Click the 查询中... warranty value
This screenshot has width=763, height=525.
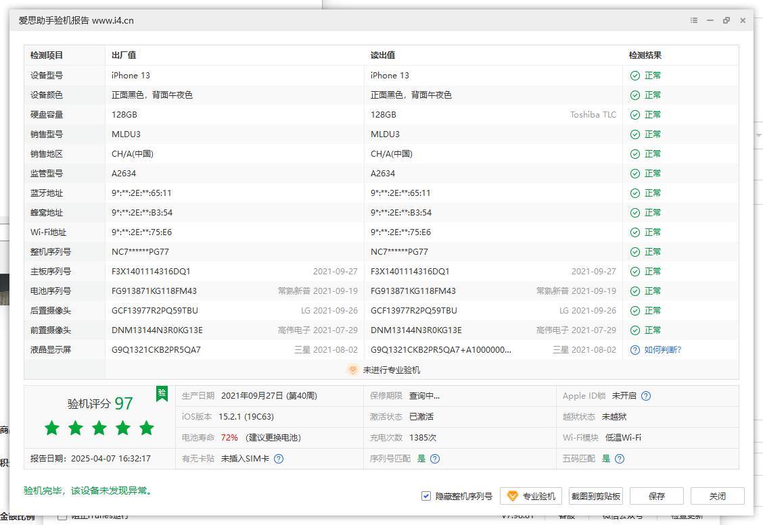[424, 396]
